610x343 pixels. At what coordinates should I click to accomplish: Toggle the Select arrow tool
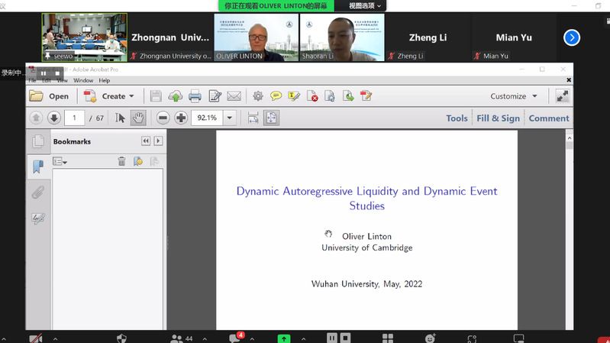click(120, 118)
